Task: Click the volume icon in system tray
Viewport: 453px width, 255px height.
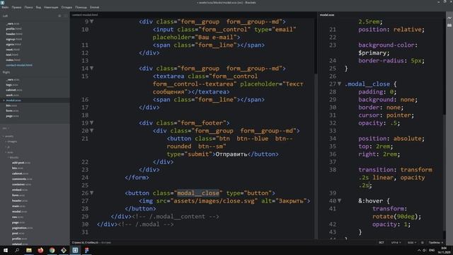Action: point(425,250)
